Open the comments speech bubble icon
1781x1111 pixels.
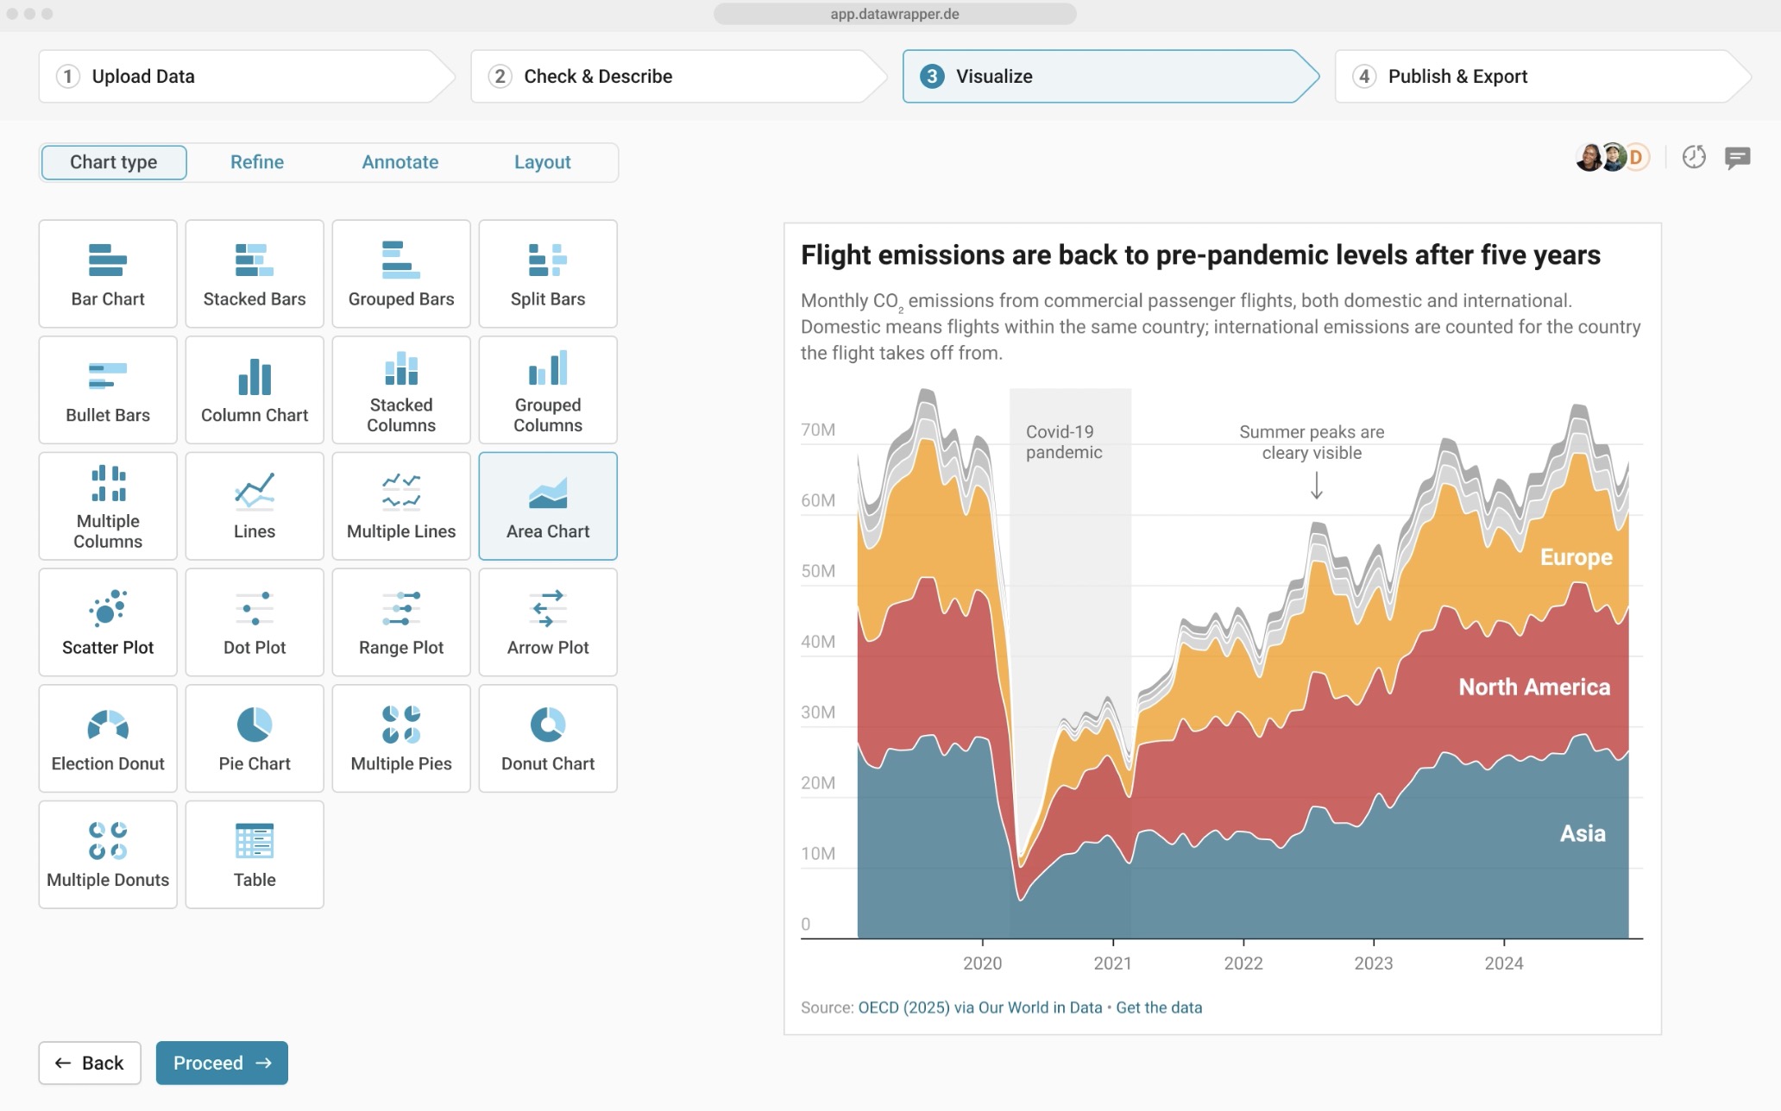coord(1737,157)
